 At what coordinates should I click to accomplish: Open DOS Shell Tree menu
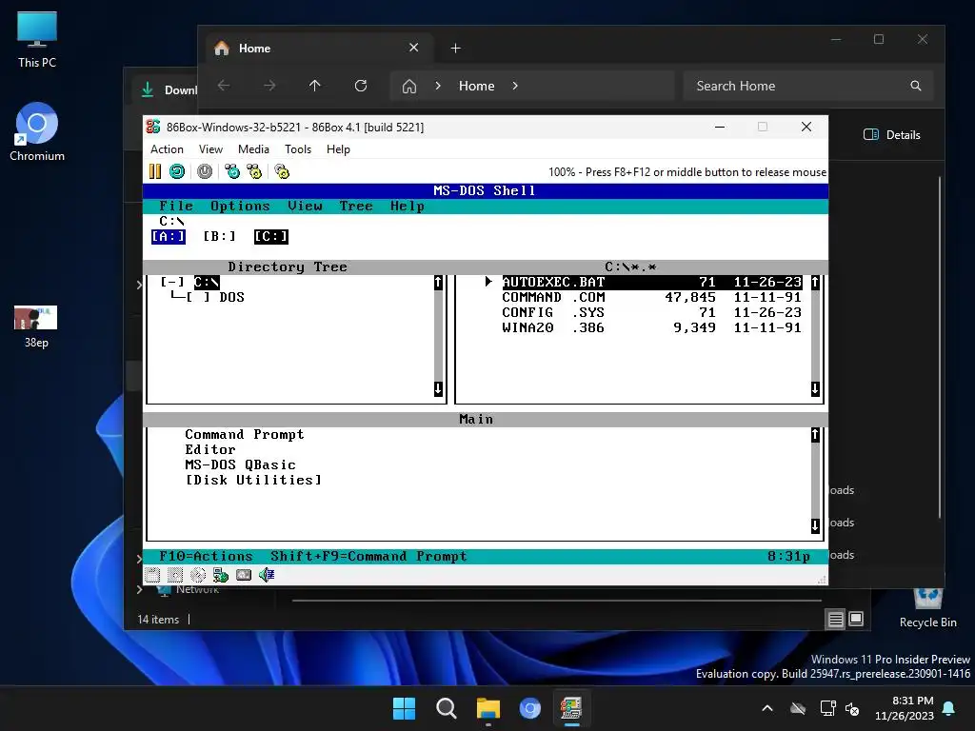(x=356, y=206)
